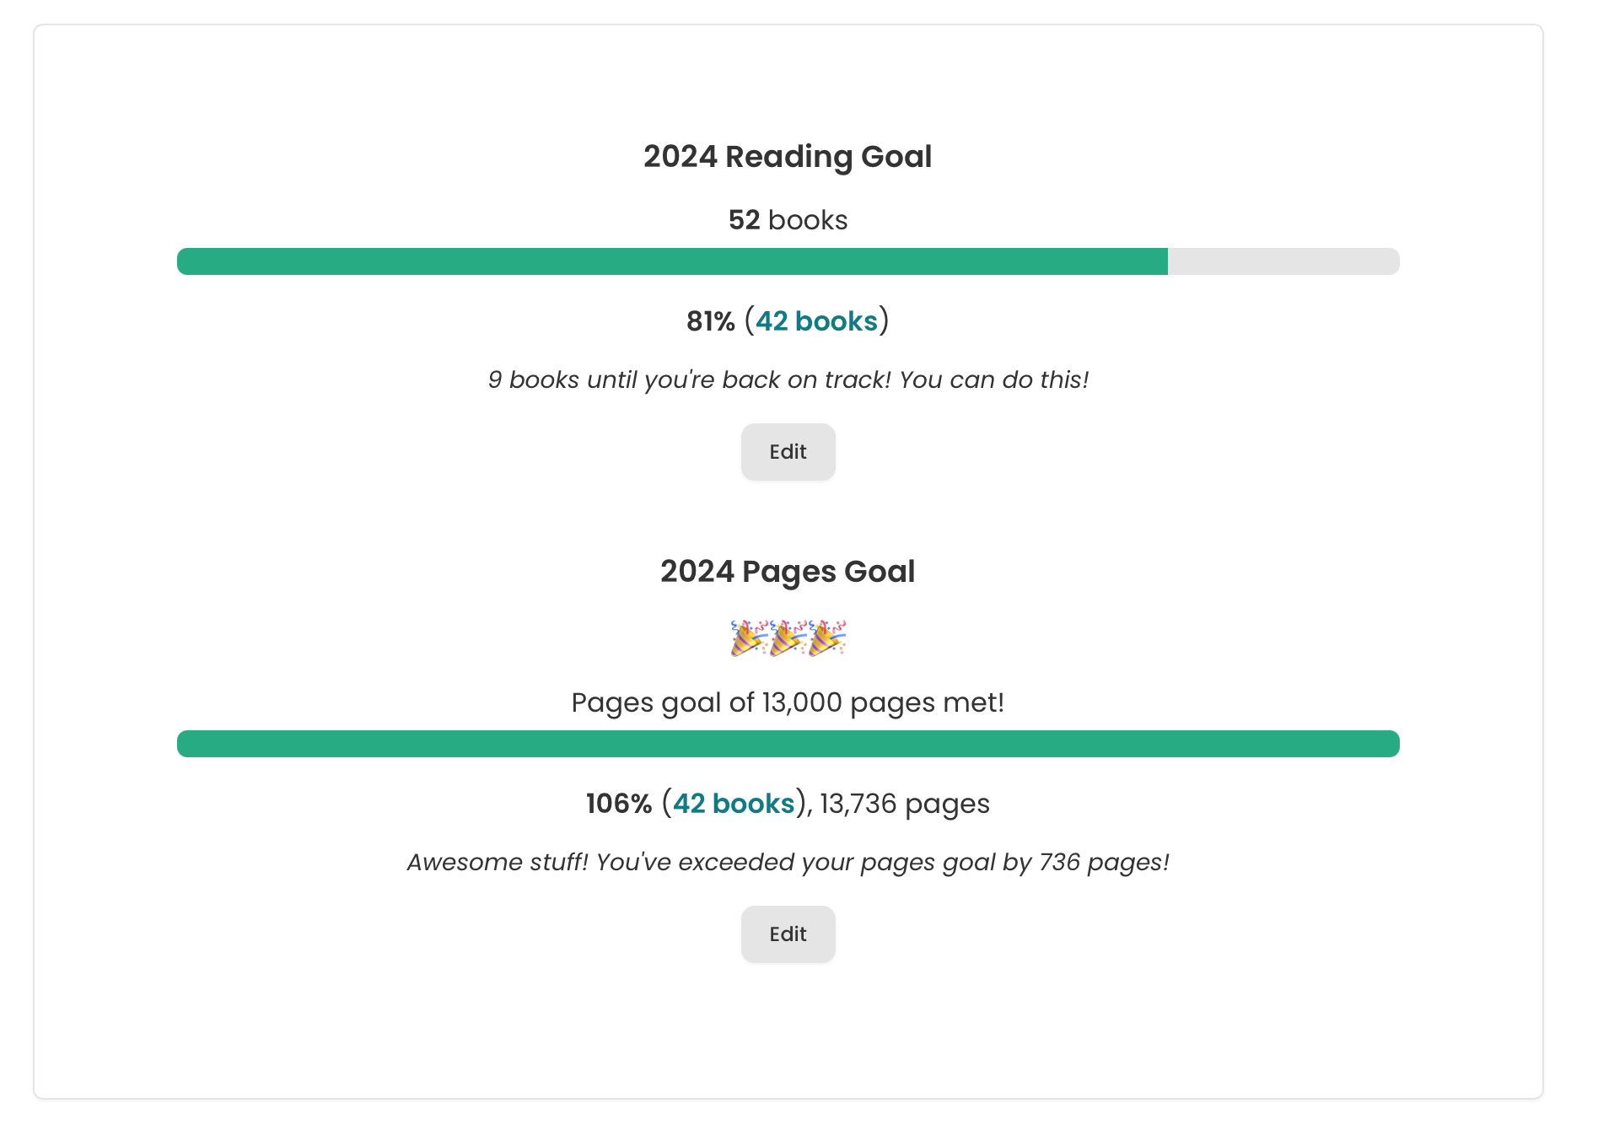The height and width of the screenshot is (1130, 1614).
Task: Click the pages goal met message
Action: click(x=788, y=702)
